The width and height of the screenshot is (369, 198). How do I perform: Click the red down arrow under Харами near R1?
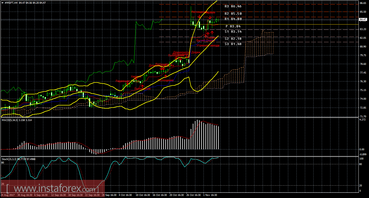(x=210, y=17)
